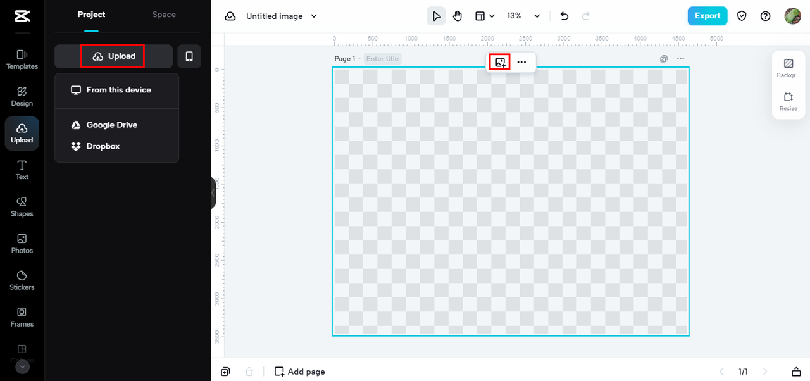Select the Upload sidebar item
810x381 pixels.
22,133
